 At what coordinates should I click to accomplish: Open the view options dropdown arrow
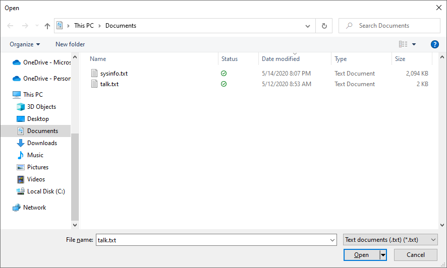click(414, 44)
